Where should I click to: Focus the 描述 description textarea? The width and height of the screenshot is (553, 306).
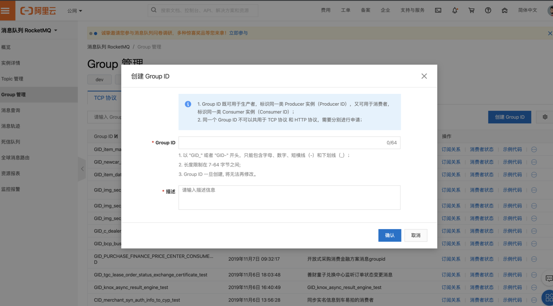point(289,197)
